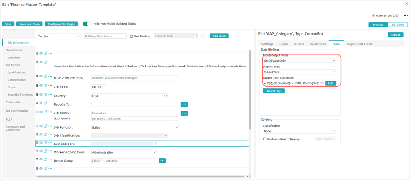Click the edit icon beside Job Family
410x180 pixels.
tap(46, 112)
